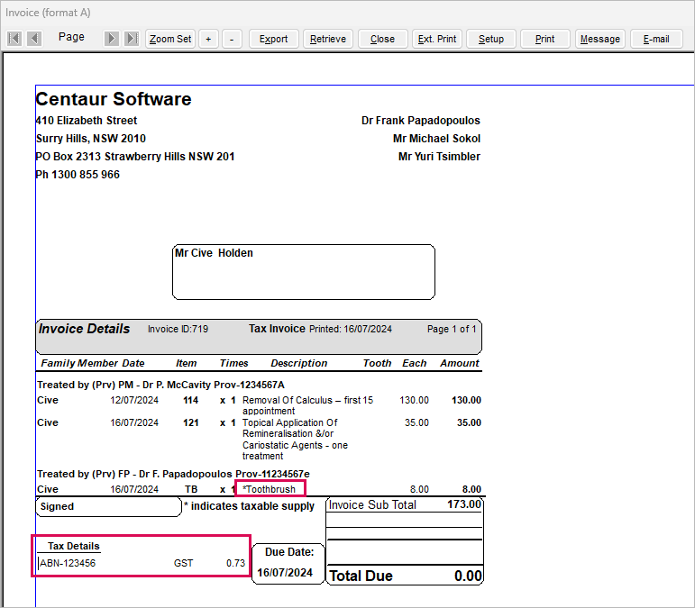Click the Treated by Dr P. McCavity line
This screenshot has width=695, height=608.
click(160, 385)
